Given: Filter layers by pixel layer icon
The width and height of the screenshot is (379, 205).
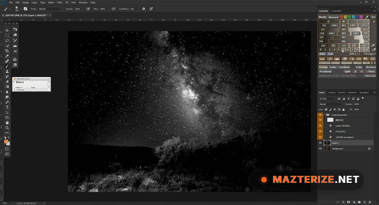Looking at the screenshot, I should point(339,99).
